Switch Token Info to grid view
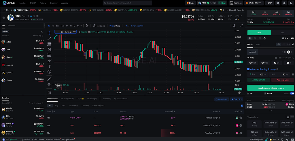 pos(288,117)
